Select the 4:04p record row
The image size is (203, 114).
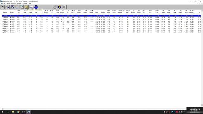coord(101,21)
